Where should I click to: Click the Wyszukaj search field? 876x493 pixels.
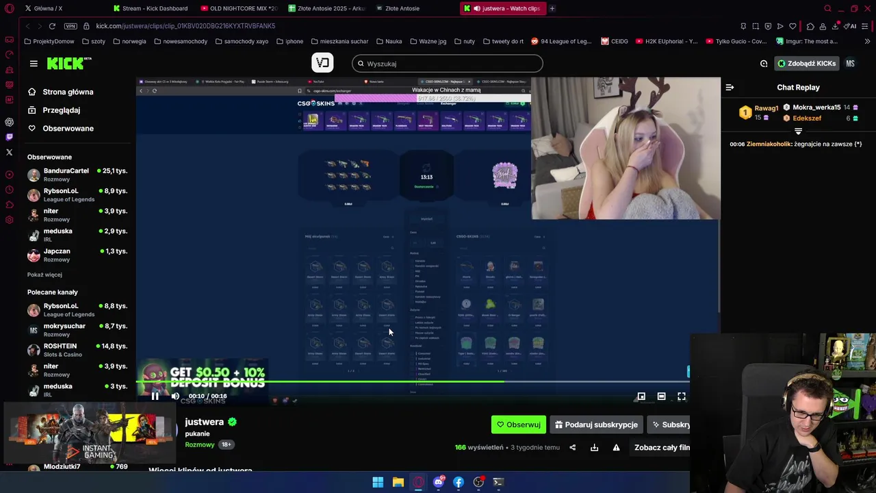(448, 64)
